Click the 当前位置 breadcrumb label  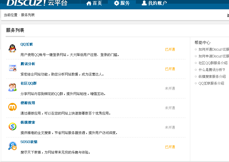point(10,15)
